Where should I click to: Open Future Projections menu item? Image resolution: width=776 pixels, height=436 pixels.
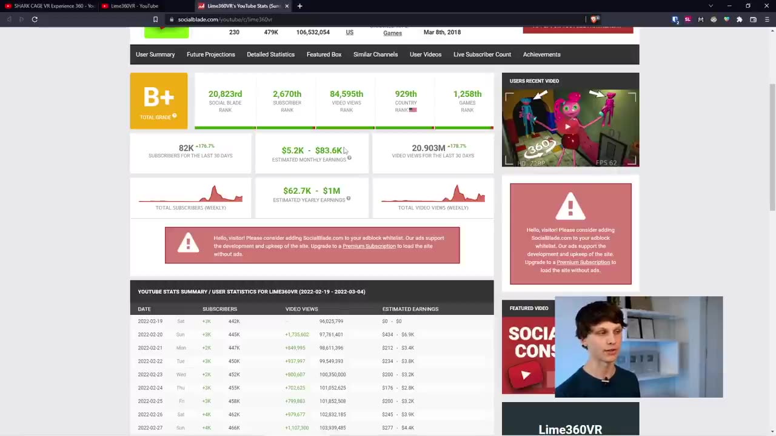(x=211, y=54)
